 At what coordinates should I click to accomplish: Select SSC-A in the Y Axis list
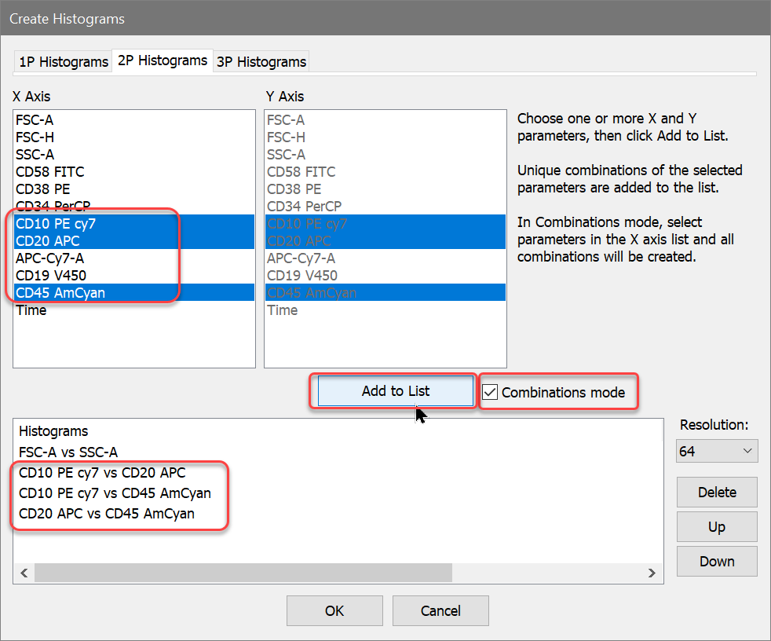pos(286,155)
